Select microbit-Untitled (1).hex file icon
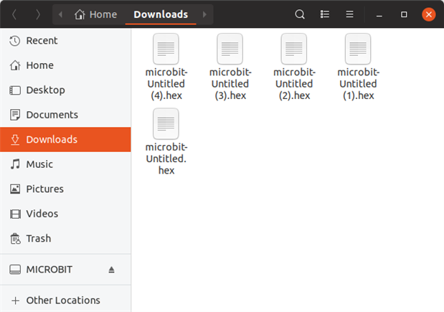The width and height of the screenshot is (444, 312). (357, 49)
